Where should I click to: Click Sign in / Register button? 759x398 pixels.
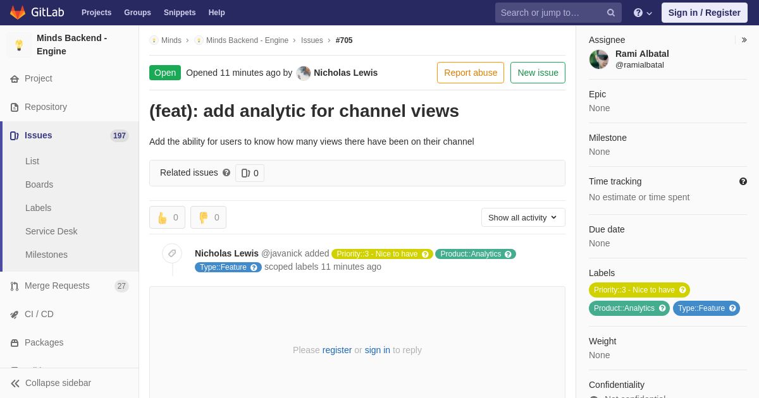click(x=705, y=13)
